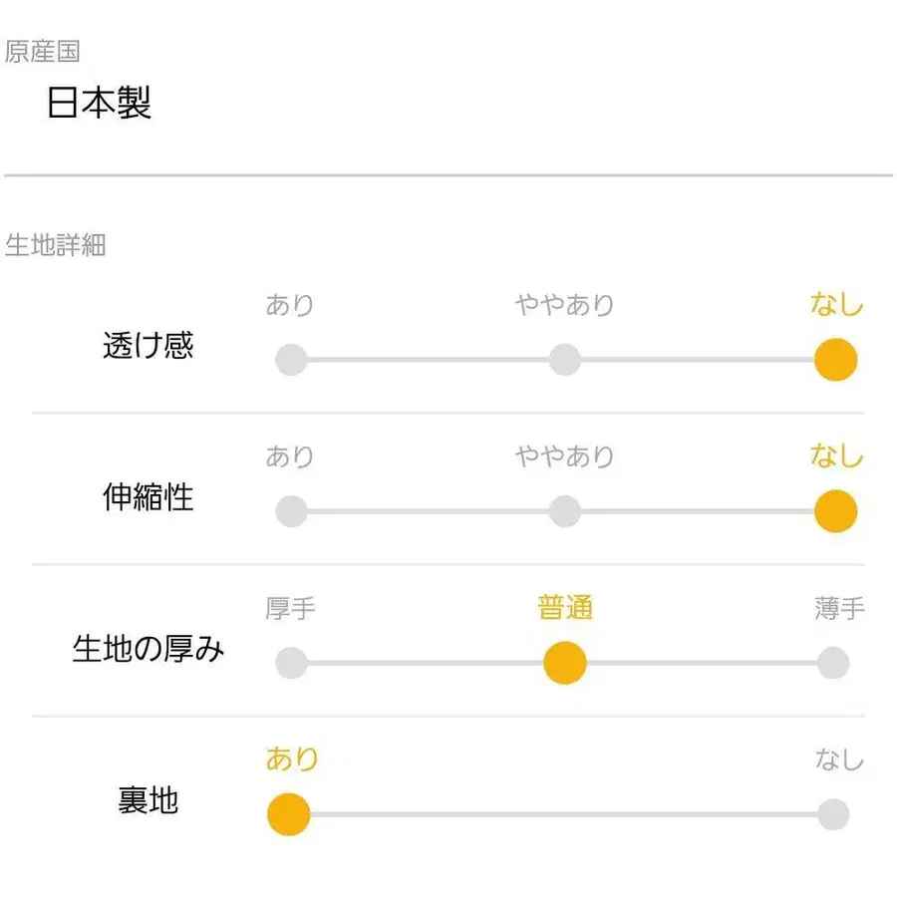Select 普通 dot on the 生地の厚み scale
This screenshot has height=897, width=897.
pos(563,661)
